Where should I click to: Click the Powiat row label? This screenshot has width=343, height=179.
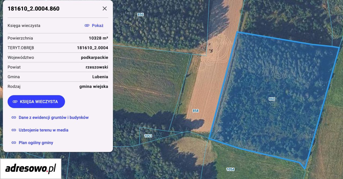point(14,67)
